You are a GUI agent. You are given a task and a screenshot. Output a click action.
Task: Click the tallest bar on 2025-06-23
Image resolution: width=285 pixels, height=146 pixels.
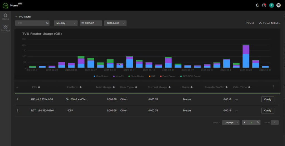click(x=246, y=56)
